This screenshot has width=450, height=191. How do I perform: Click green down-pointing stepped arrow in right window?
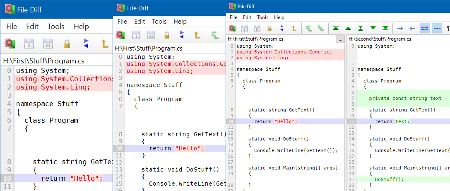(321, 28)
